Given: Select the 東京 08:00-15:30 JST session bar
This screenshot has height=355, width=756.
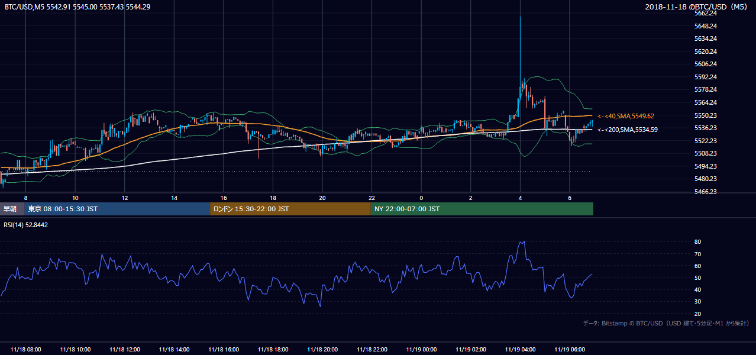Looking at the screenshot, I should pyautogui.click(x=118, y=209).
